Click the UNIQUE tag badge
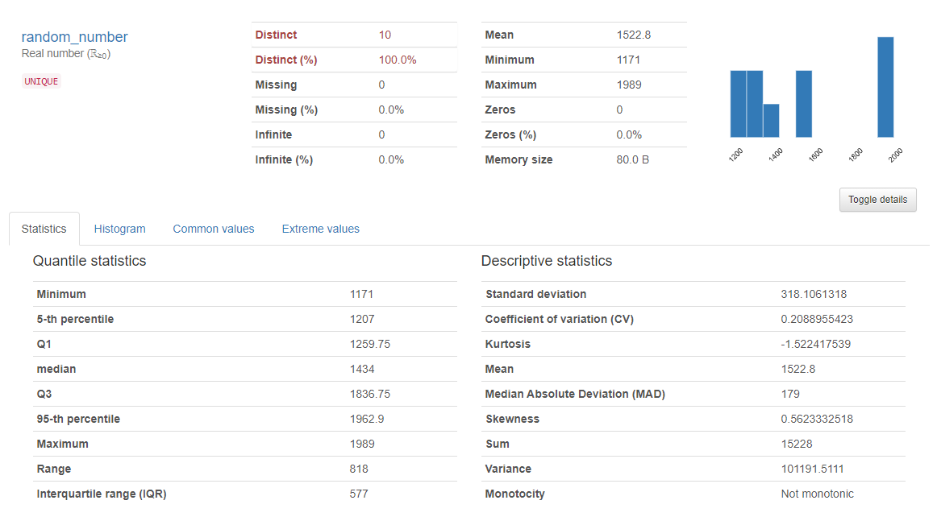Viewport: 937px width, 521px height. tap(41, 81)
